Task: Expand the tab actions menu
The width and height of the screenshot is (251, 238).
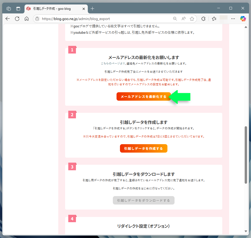Action: (18, 9)
